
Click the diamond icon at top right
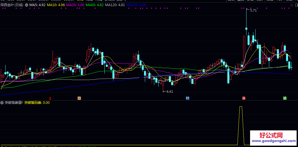291,5
